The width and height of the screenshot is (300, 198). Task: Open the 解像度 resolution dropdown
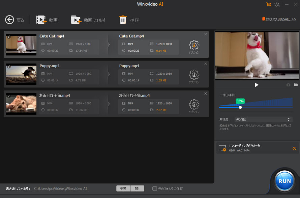point(263,120)
